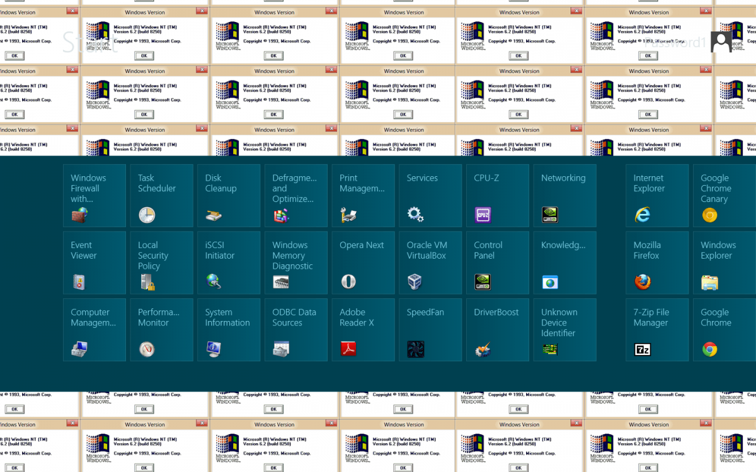Open Oracle VM VirtualBox tile
Viewport: 756px width, 472px height.
click(x=430, y=263)
